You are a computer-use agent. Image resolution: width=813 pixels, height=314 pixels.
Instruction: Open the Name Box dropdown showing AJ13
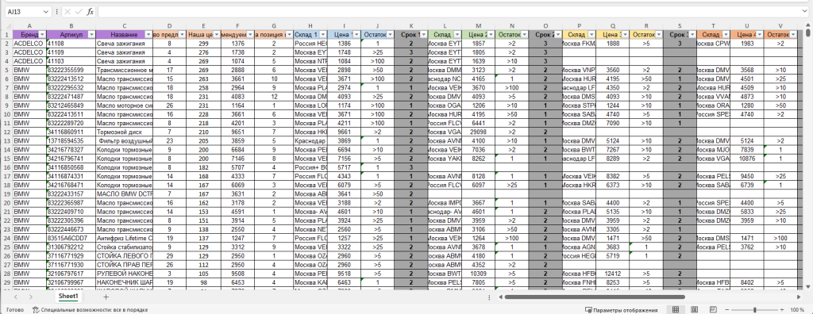tap(45, 11)
